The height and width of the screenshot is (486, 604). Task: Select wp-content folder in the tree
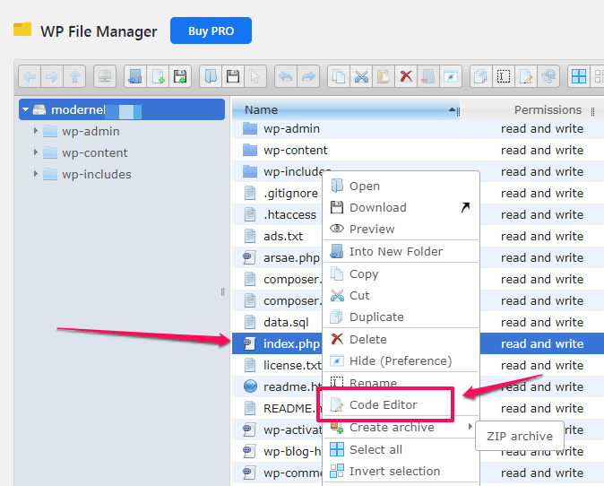(x=95, y=153)
